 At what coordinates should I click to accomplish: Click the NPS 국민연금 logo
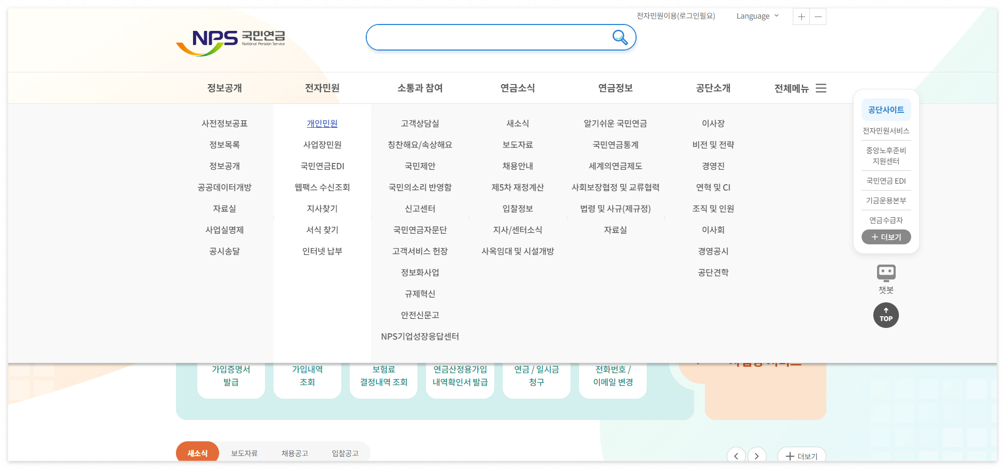[x=230, y=43]
